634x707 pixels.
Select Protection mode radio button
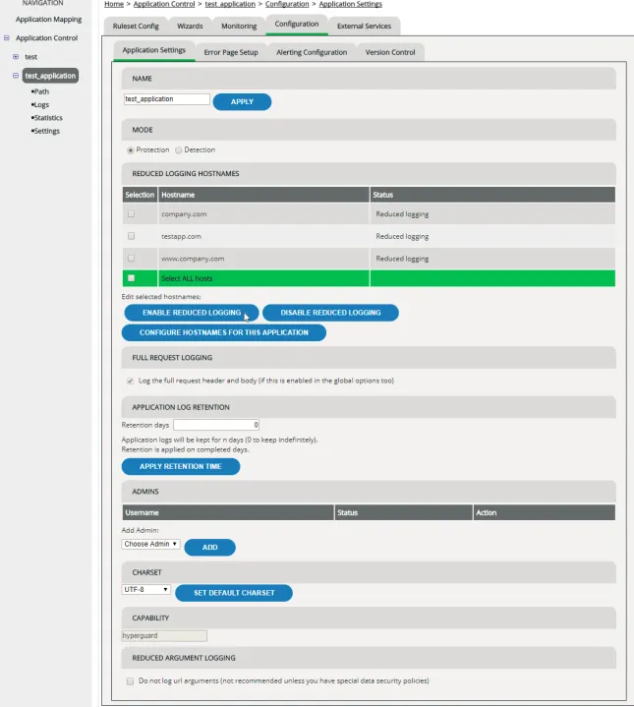coord(131,150)
